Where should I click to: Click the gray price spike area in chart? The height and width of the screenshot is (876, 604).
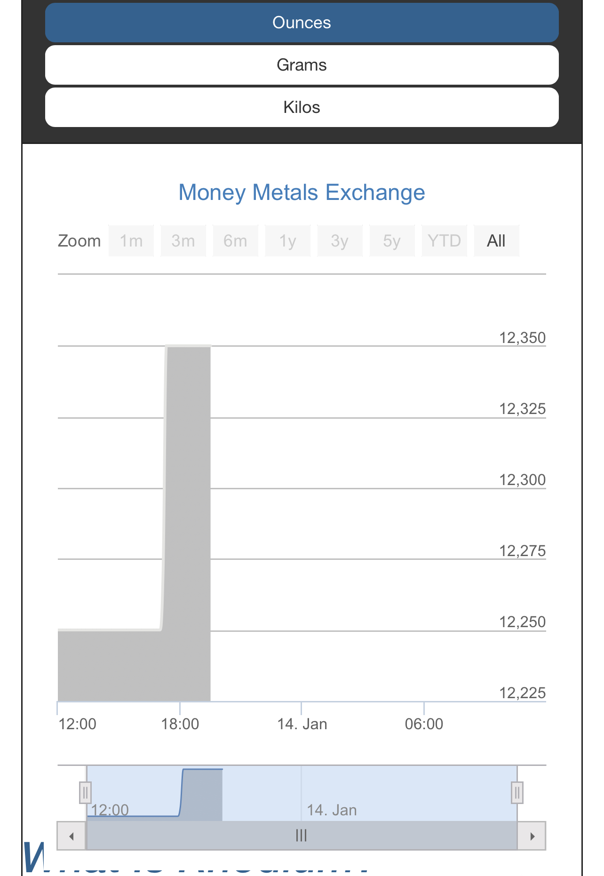pos(187,523)
